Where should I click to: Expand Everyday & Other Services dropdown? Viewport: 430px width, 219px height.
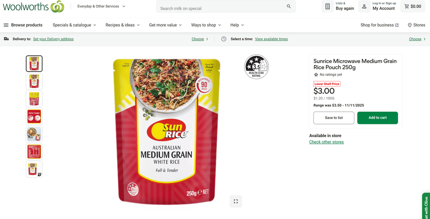pos(101,6)
